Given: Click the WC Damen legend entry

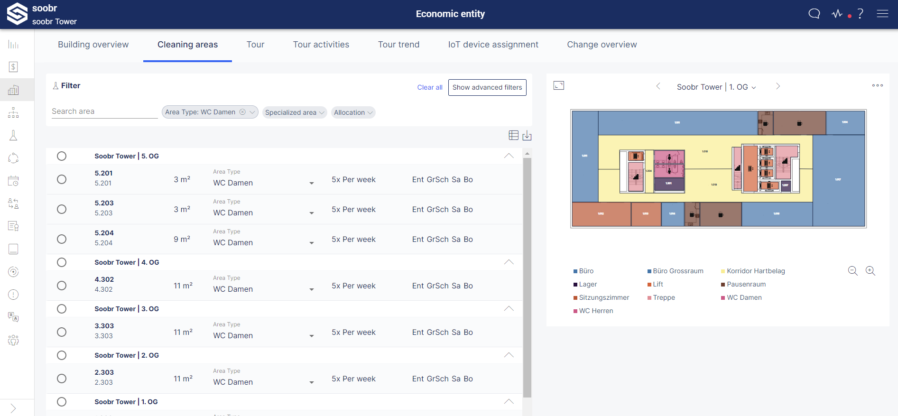Looking at the screenshot, I should pos(741,297).
